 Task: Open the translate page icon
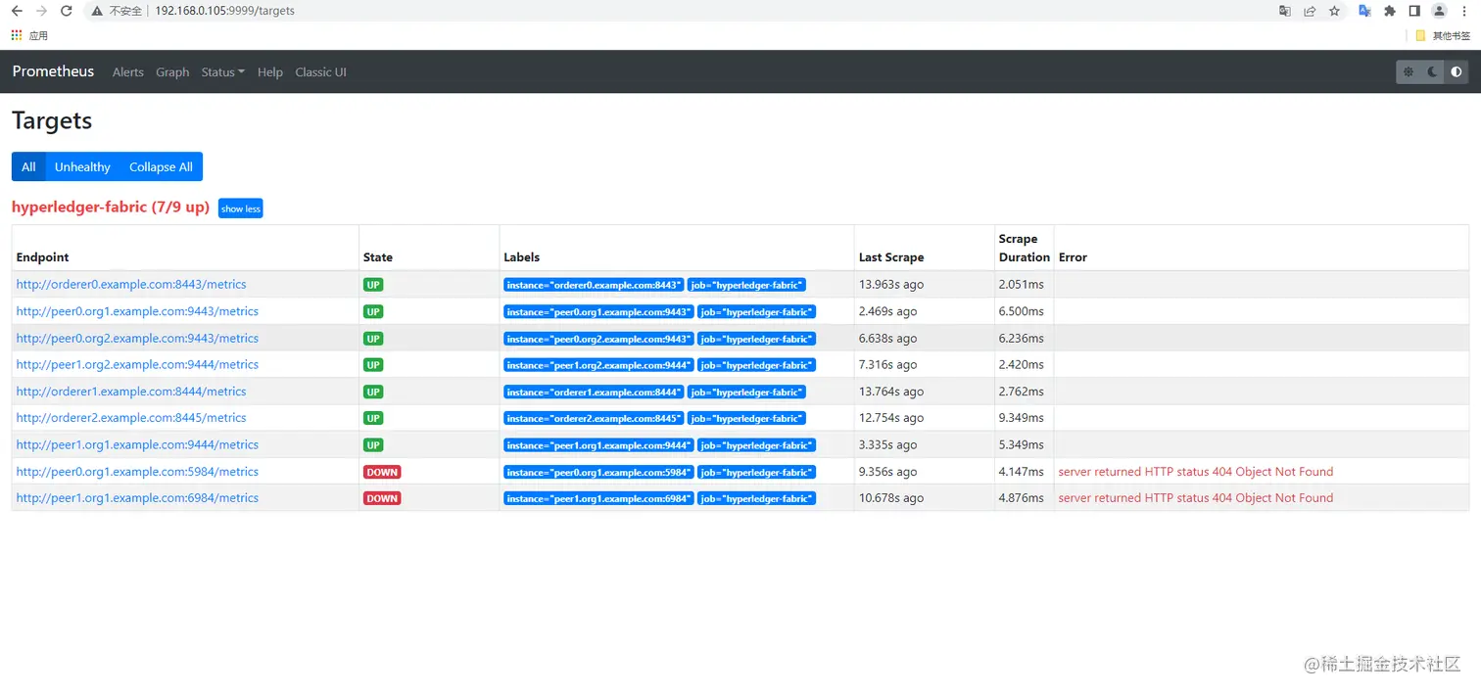click(1285, 11)
